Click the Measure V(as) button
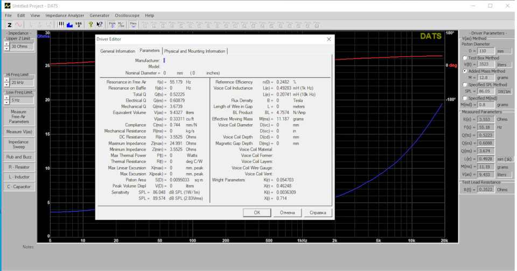The image size is (517, 271). tap(19, 132)
